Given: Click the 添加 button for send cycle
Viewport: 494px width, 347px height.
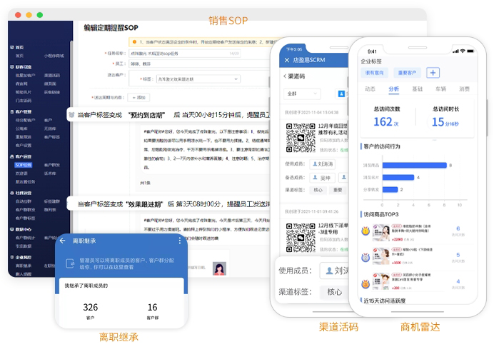Looking at the screenshot, I should pyautogui.click(x=138, y=97).
